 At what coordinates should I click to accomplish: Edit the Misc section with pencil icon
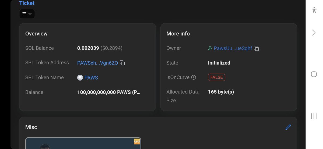point(288,127)
